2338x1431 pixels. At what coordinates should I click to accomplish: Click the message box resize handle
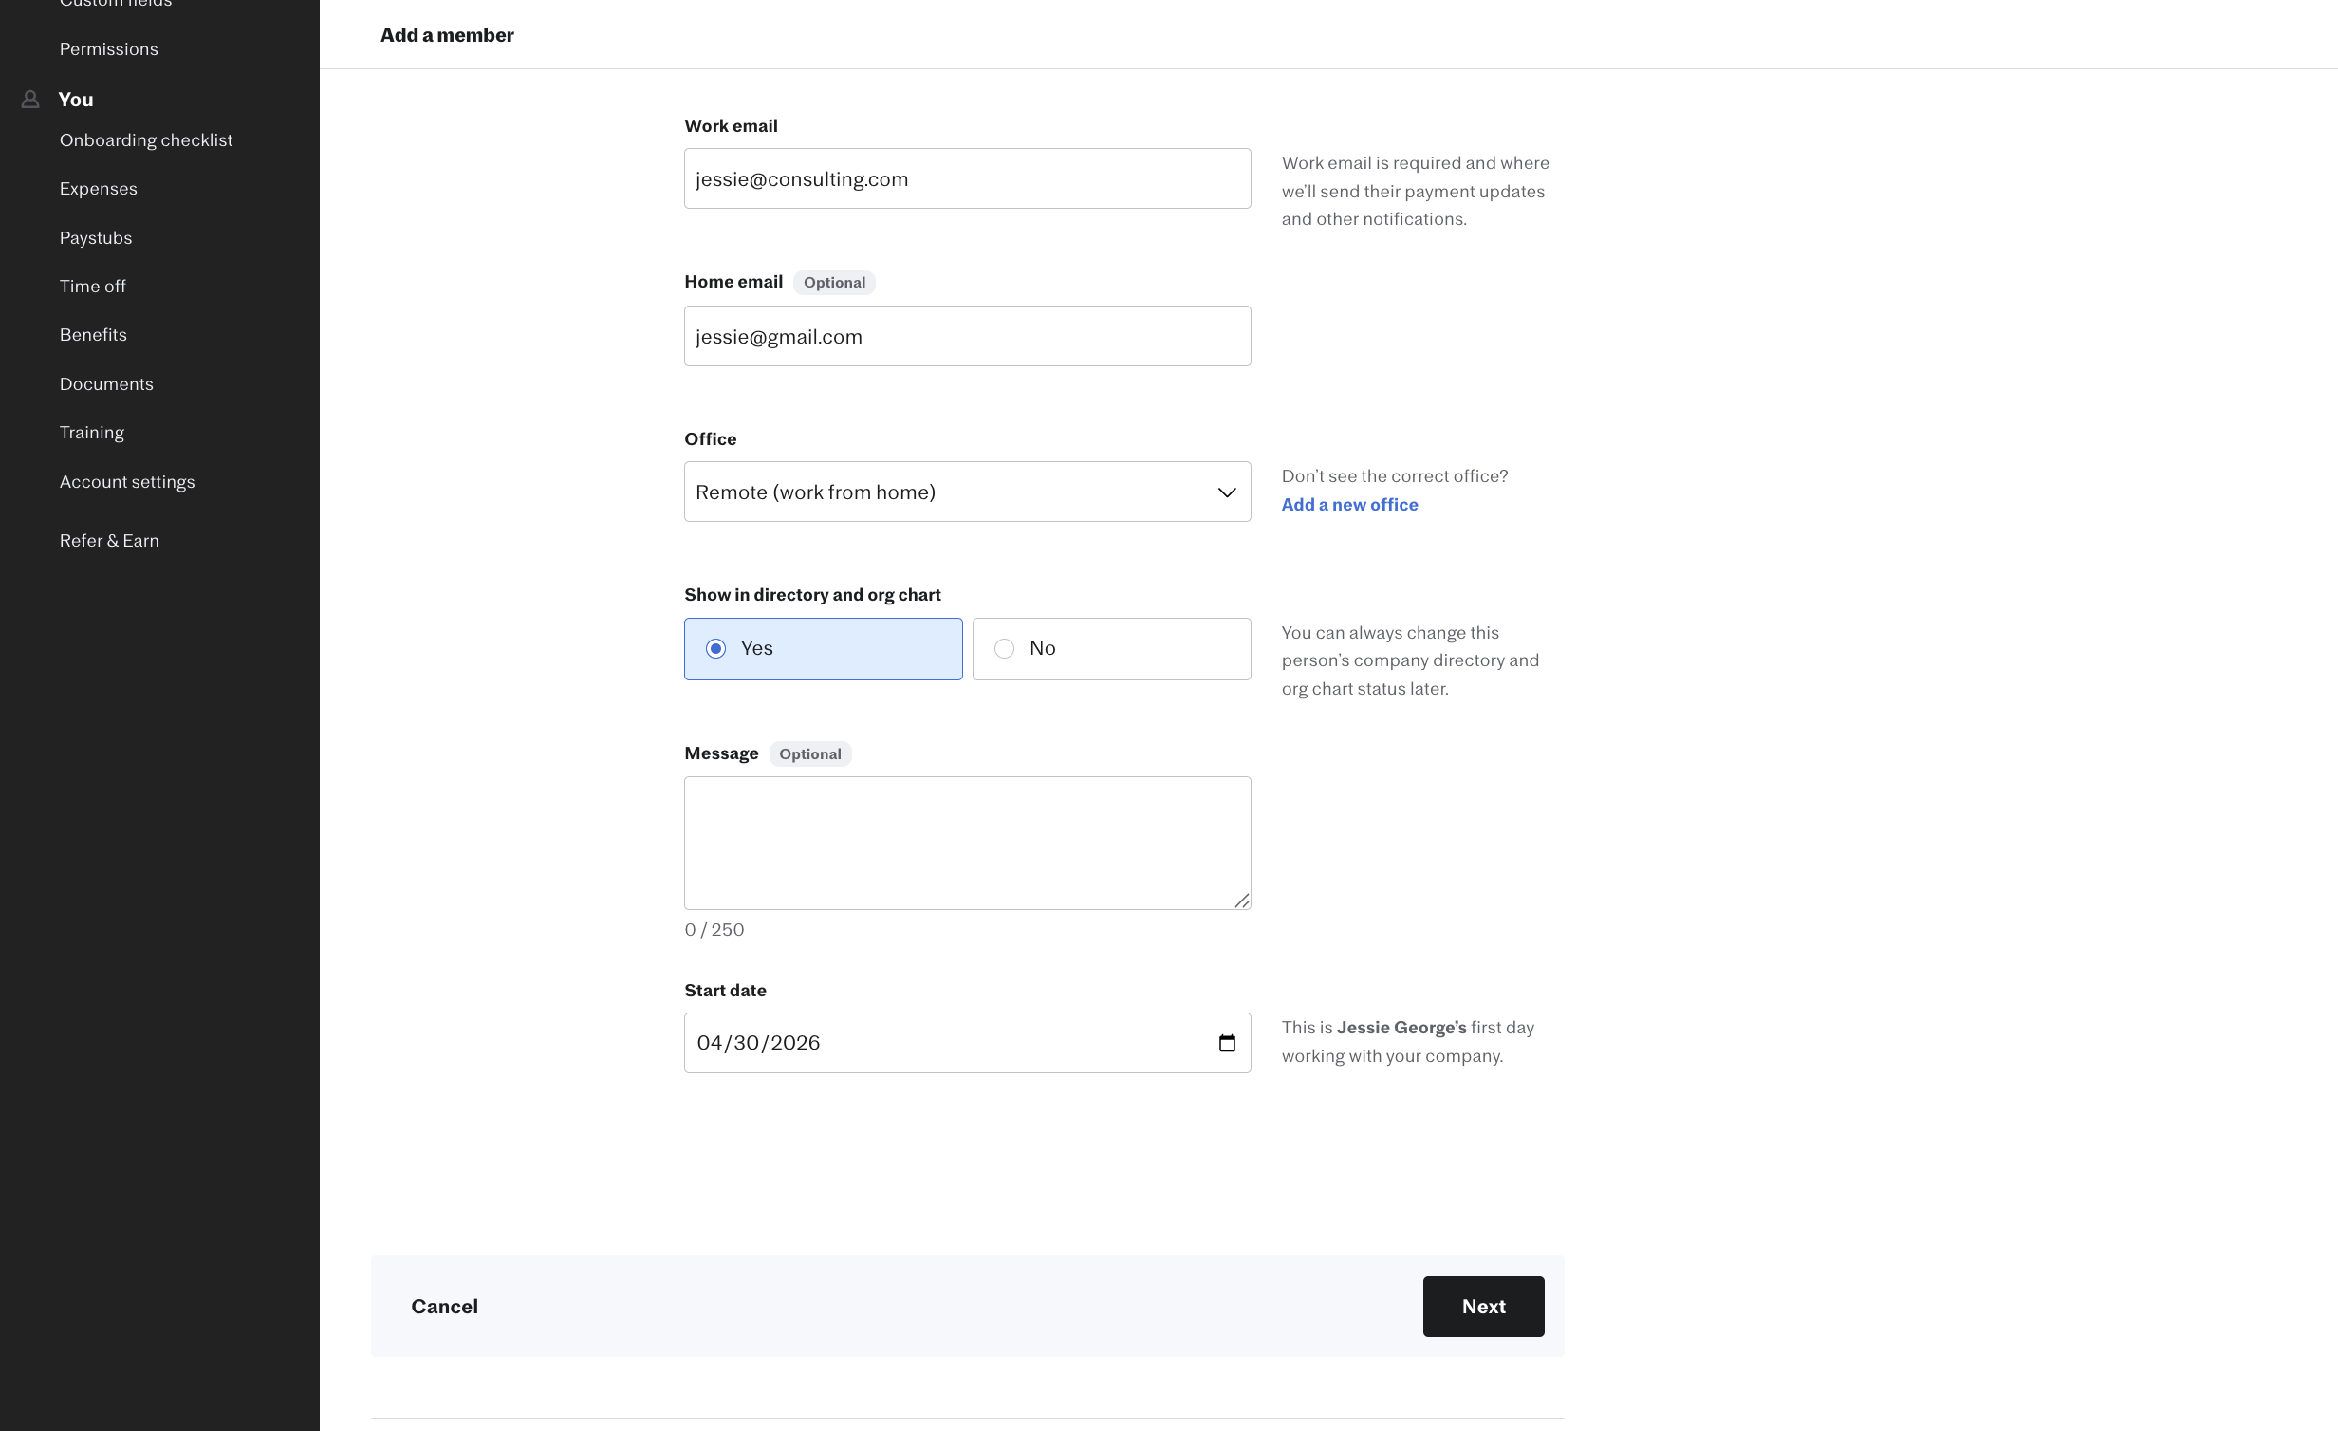click(1241, 901)
